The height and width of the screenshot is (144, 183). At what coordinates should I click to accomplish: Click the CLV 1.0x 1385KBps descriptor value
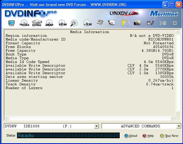(150, 73)
